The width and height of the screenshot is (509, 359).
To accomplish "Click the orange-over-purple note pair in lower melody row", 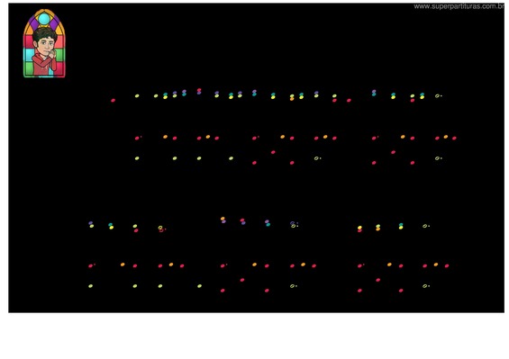I will [x=223, y=220].
